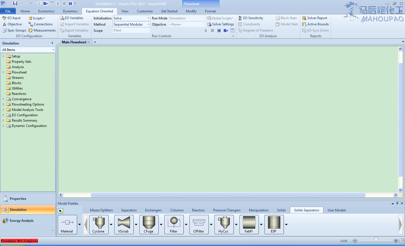Click zoom out minus button
The height and width of the screenshot is (246, 405).
coord(355,241)
